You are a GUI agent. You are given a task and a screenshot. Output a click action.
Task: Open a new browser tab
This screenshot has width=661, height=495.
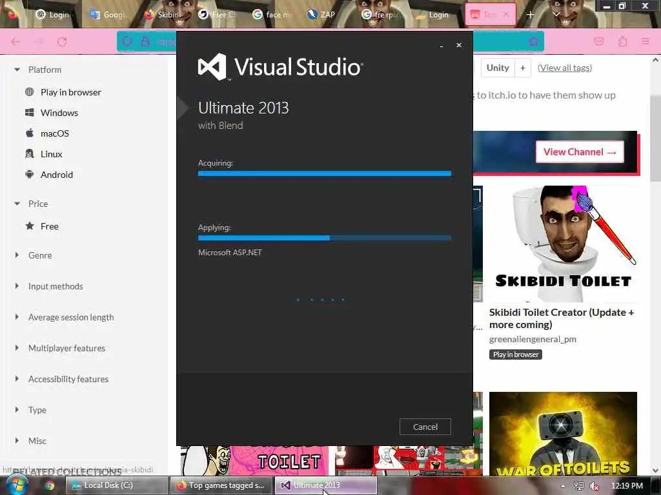click(531, 15)
